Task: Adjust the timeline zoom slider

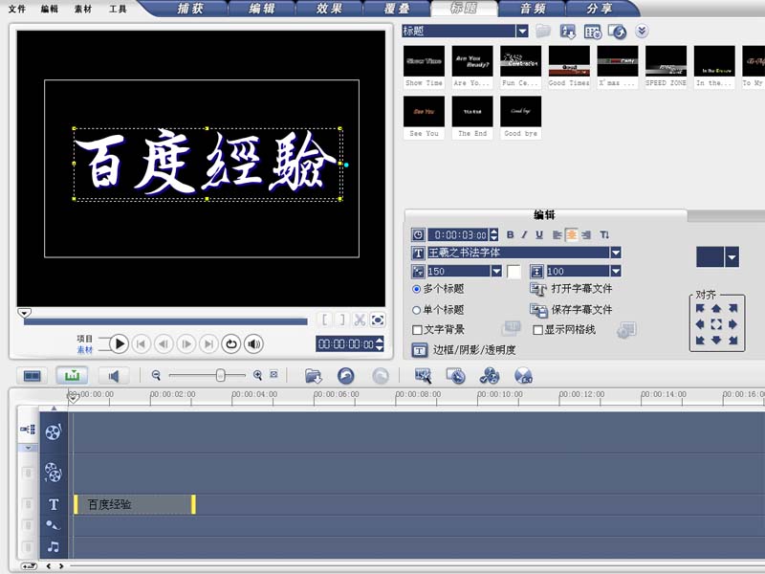Action: 221,375
